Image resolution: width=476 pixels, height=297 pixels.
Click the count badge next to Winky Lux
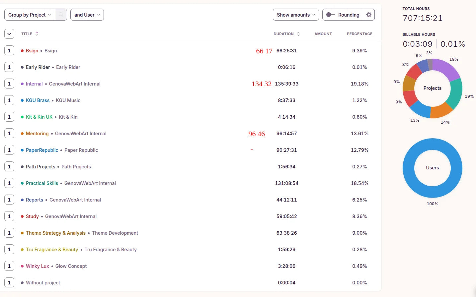tap(9, 266)
